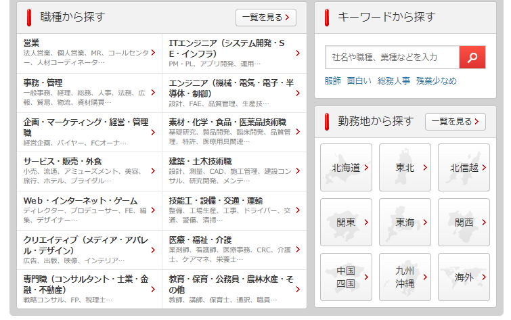Open the サービス・販売・外食 category

tap(89, 171)
